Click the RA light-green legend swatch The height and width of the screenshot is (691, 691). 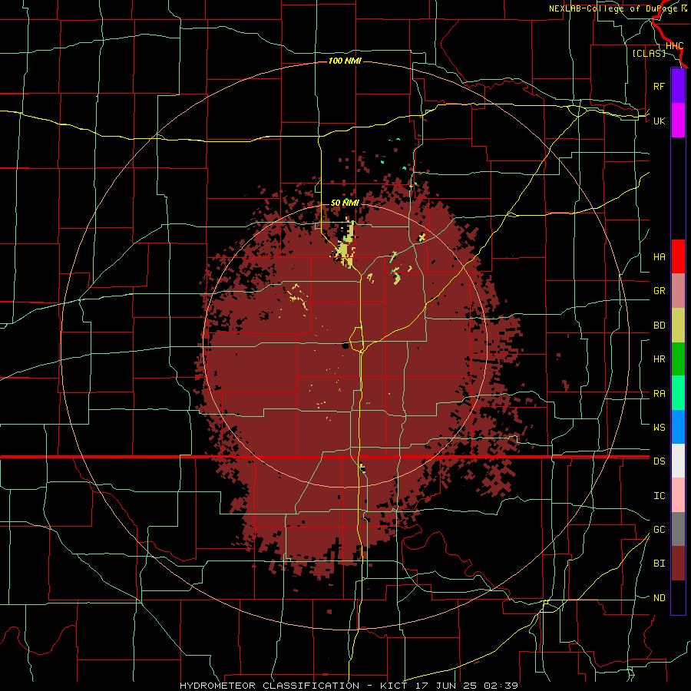pyautogui.click(x=678, y=393)
